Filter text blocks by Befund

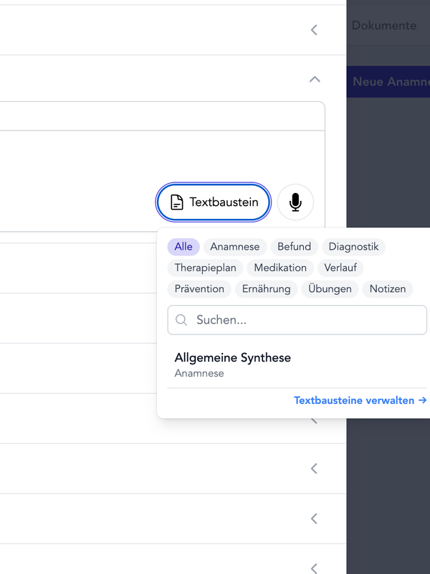(x=295, y=247)
